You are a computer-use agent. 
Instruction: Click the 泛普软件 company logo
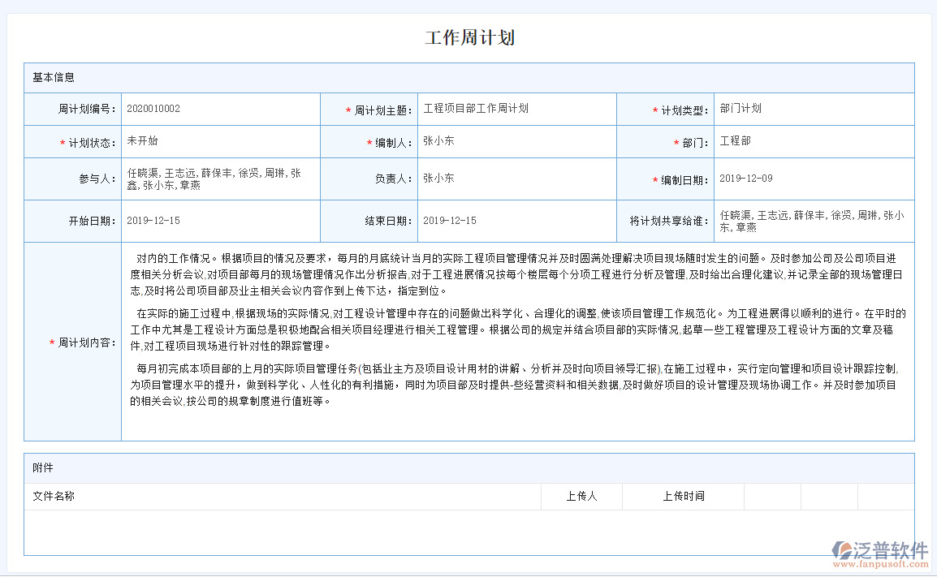pyautogui.click(x=879, y=548)
